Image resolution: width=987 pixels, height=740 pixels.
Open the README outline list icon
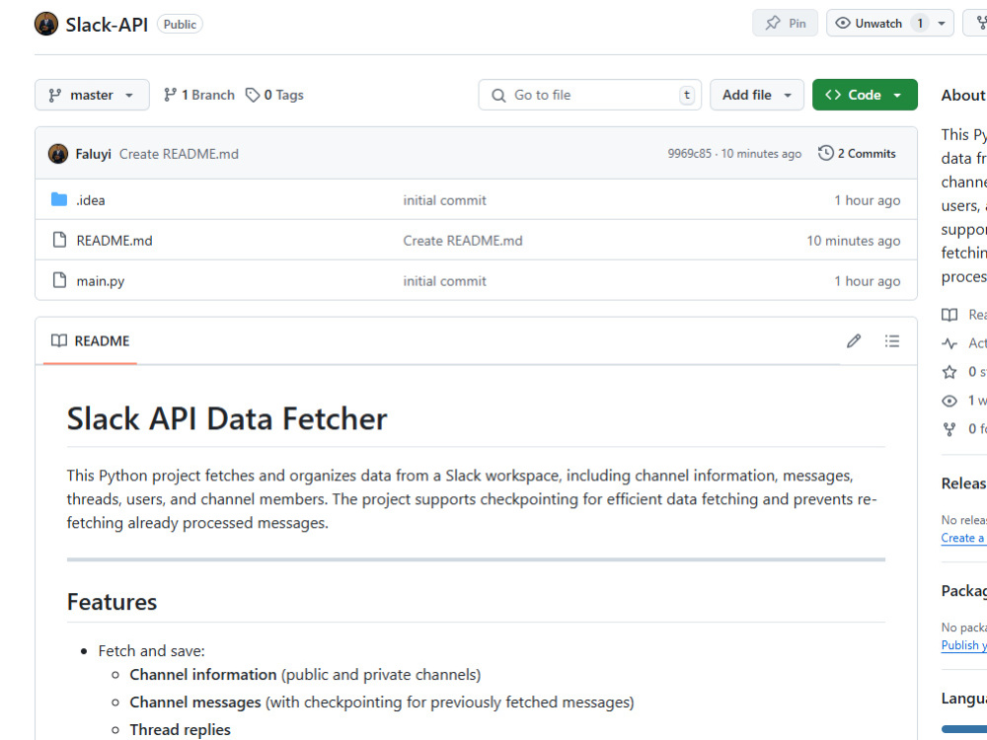892,341
